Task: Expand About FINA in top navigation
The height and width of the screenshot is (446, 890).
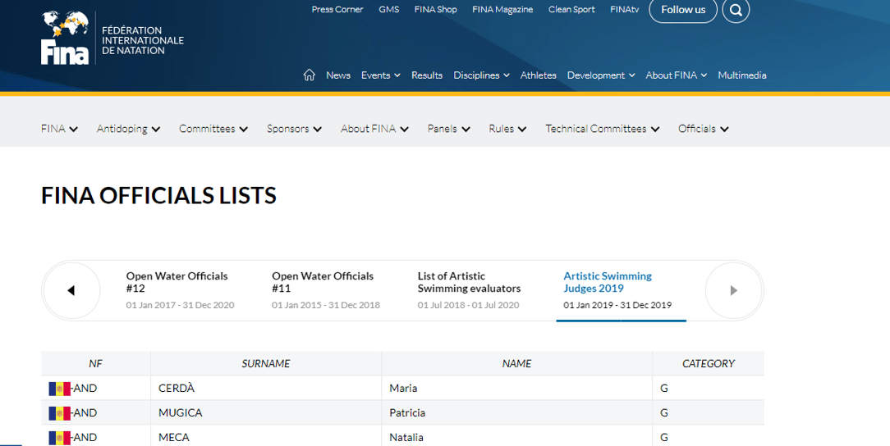Action: 676,75
